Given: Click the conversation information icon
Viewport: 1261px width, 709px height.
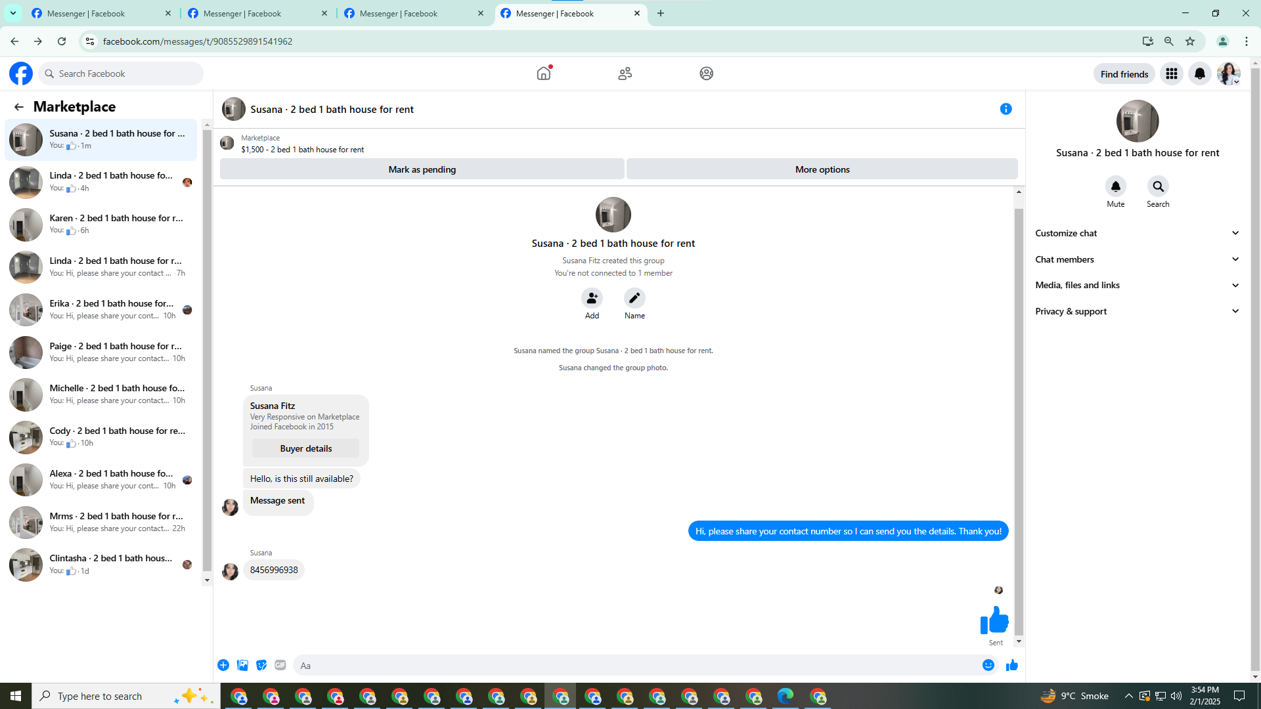Looking at the screenshot, I should 1006,109.
